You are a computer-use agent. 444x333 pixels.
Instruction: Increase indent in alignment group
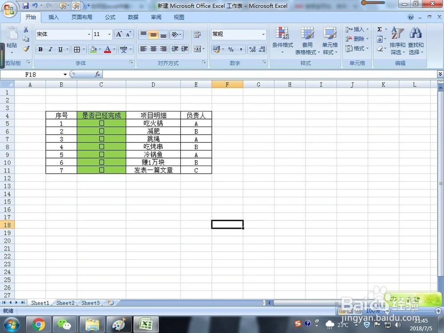click(x=185, y=49)
